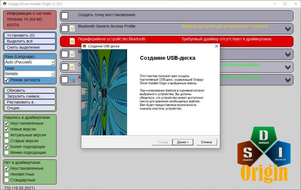The image size is (301, 190).
Task: Click Снять выделение button
Action: (30, 47)
